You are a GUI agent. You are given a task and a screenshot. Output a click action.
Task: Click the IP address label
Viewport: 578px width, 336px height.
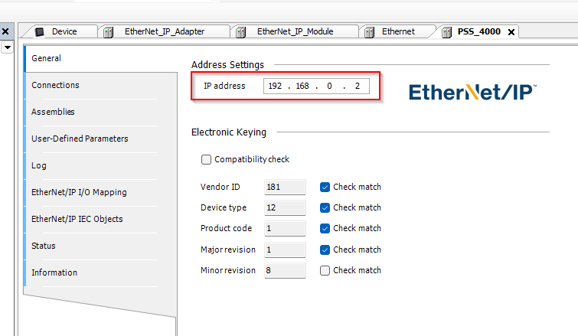[224, 86]
